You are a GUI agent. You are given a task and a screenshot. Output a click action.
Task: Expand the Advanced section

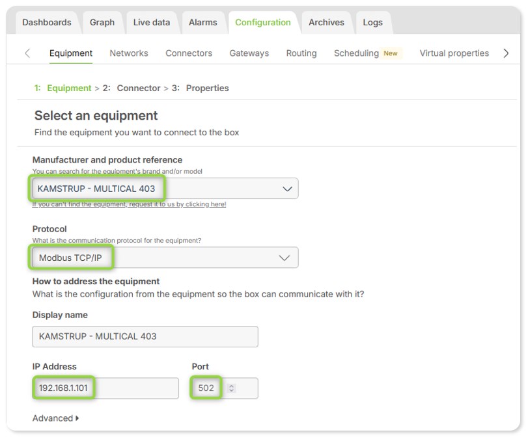coord(55,418)
